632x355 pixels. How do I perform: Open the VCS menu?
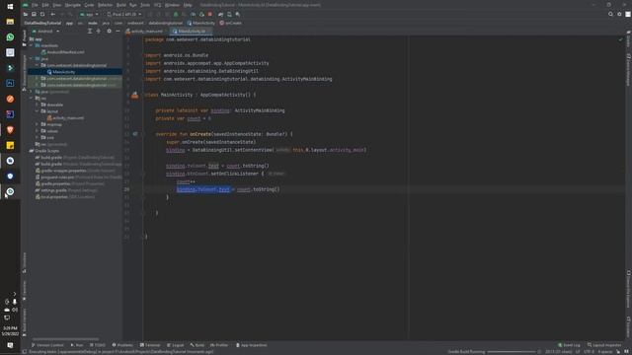click(158, 5)
